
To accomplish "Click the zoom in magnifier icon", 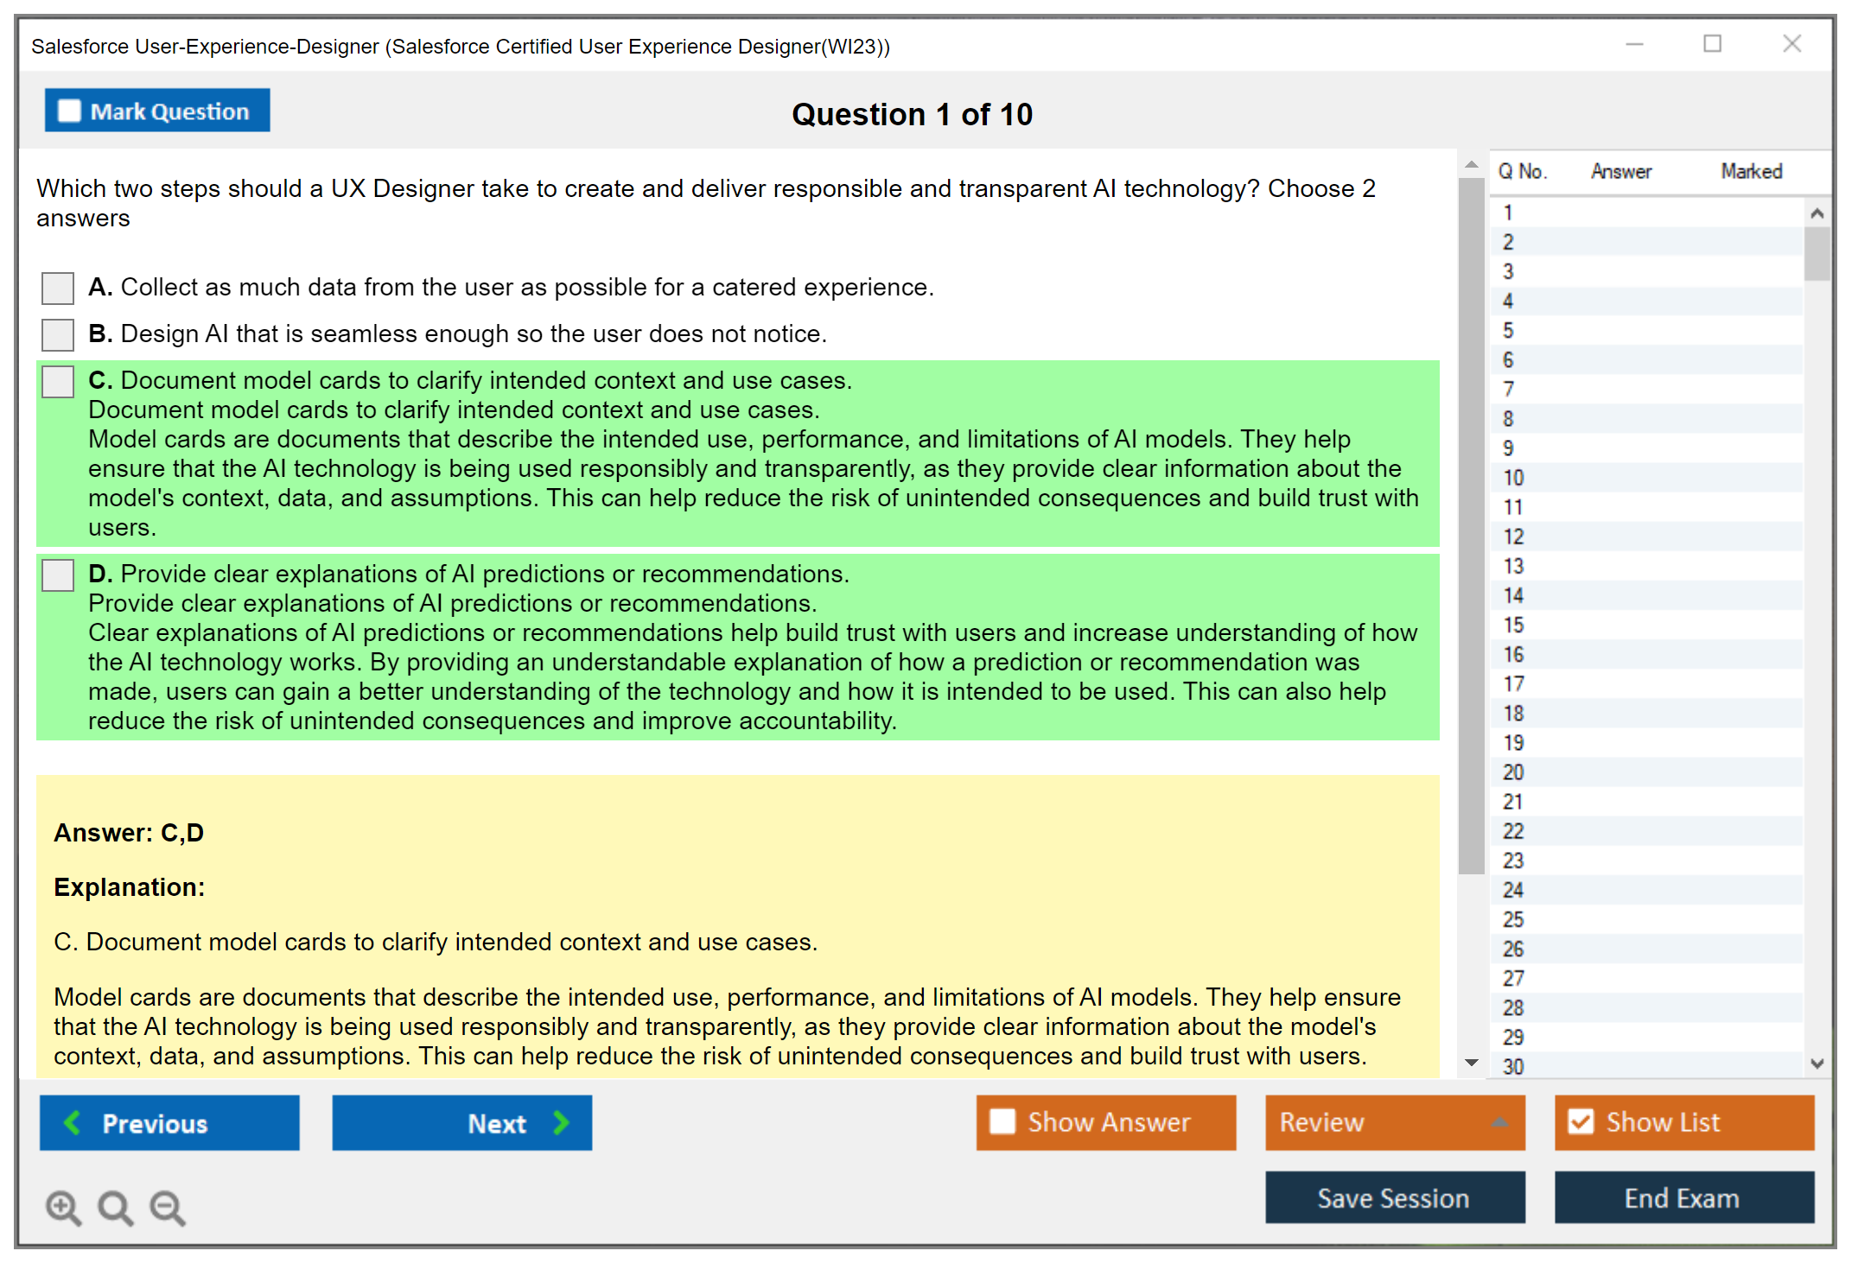I will point(62,1207).
